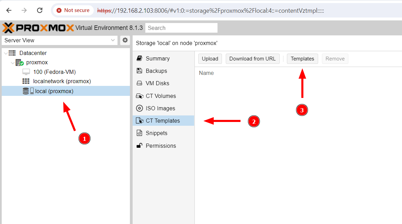Open the CT Volumes section

click(x=160, y=96)
